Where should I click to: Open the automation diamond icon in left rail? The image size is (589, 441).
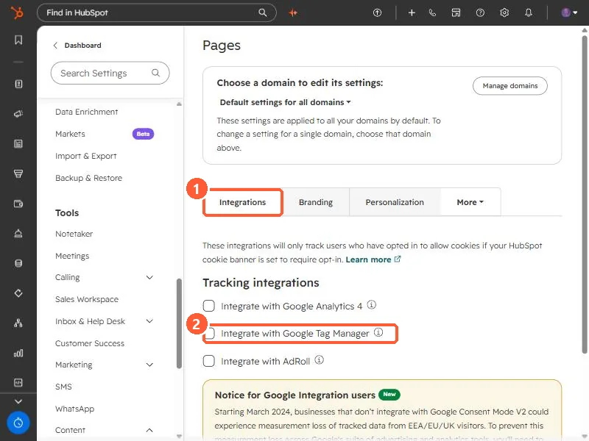18,293
